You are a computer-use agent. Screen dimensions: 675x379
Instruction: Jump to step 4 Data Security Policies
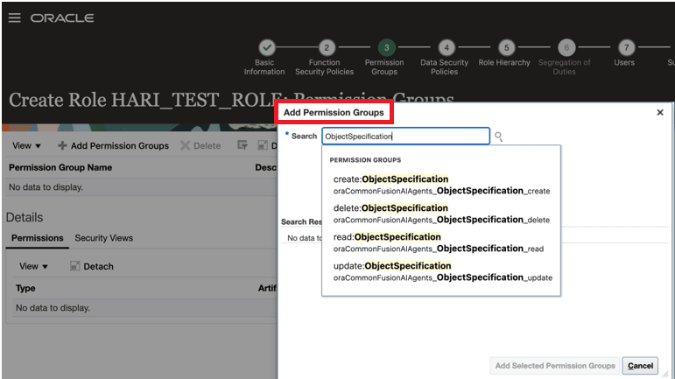point(446,47)
